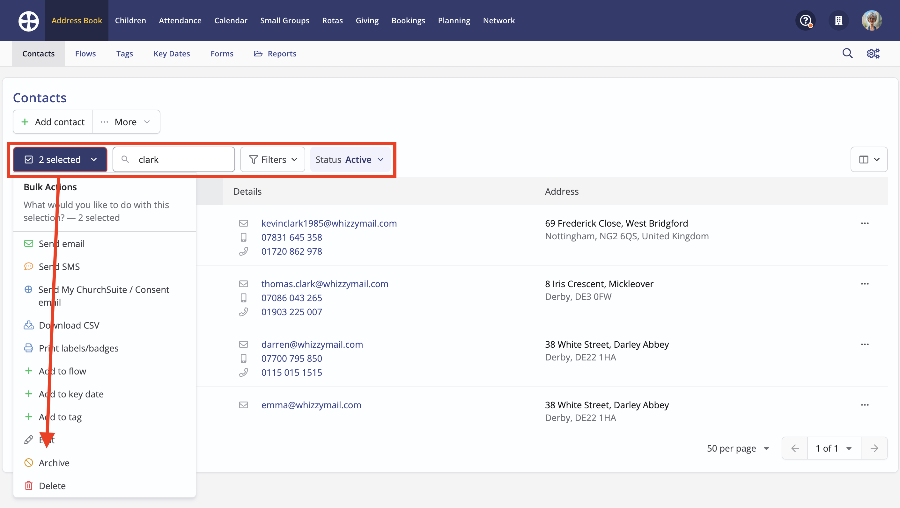The height and width of the screenshot is (508, 900).
Task: Click the search magnifier icon in sub-navigation
Action: pos(847,54)
